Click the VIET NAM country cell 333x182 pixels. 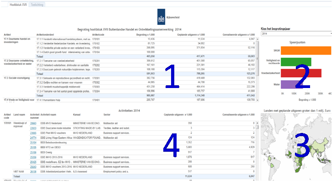click(x=19, y=171)
